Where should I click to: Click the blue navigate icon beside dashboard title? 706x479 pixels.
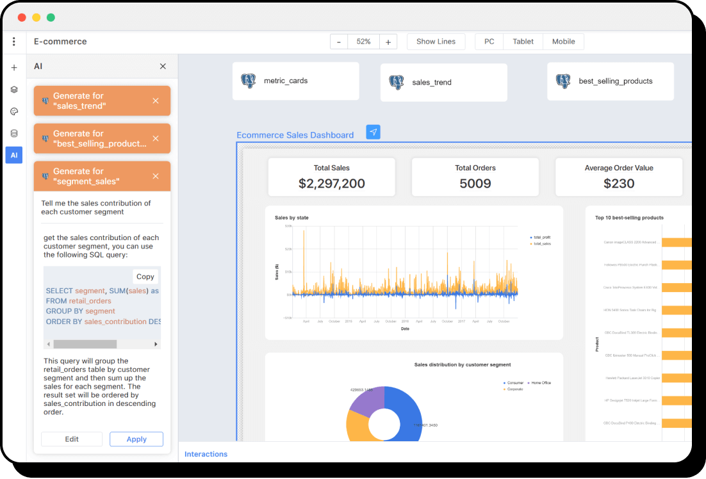[374, 132]
